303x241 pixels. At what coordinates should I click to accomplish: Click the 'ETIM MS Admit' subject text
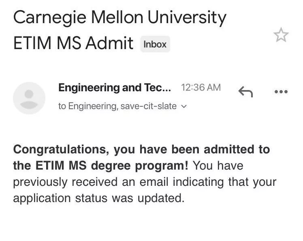point(73,43)
